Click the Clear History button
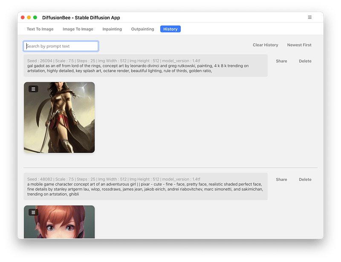The width and height of the screenshot is (341, 262). coord(265,45)
